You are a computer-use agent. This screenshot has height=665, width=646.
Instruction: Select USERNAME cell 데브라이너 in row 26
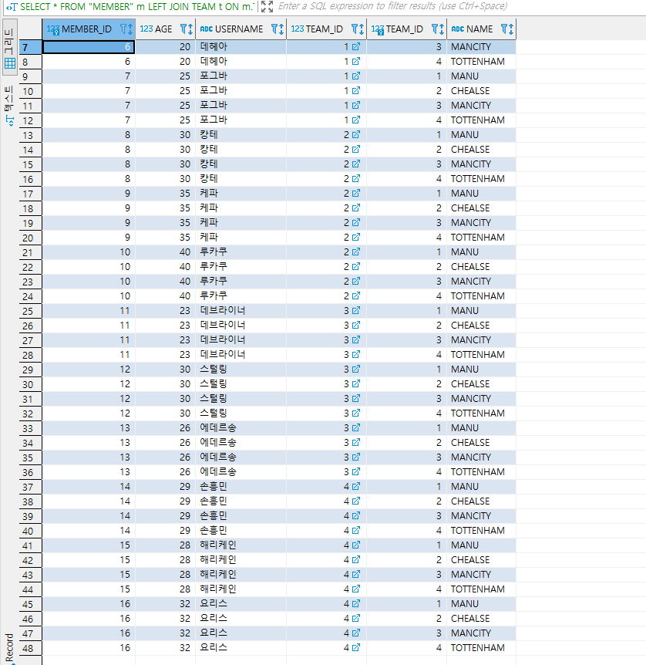pos(241,325)
